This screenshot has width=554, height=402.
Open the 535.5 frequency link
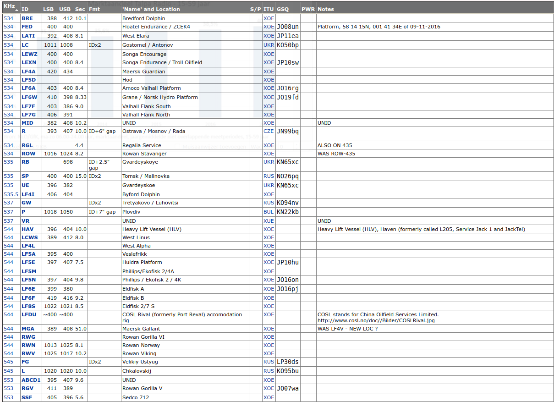[x=11, y=194]
